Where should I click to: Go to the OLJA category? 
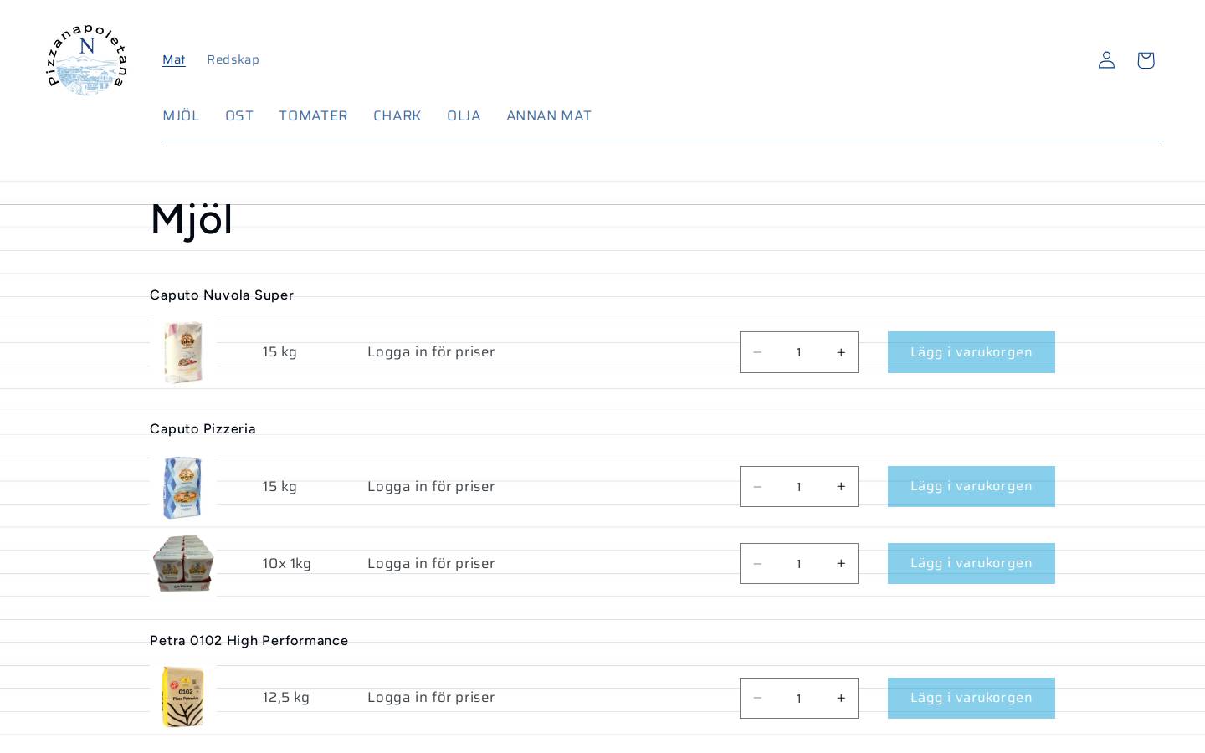tap(464, 115)
